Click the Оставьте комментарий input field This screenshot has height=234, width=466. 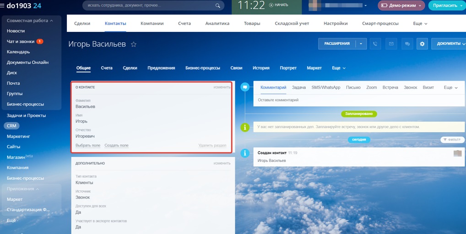tap(360, 100)
